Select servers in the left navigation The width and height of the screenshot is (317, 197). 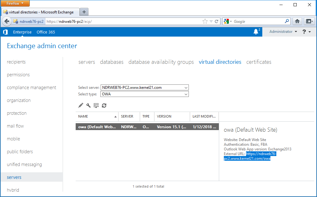(x=32, y=177)
